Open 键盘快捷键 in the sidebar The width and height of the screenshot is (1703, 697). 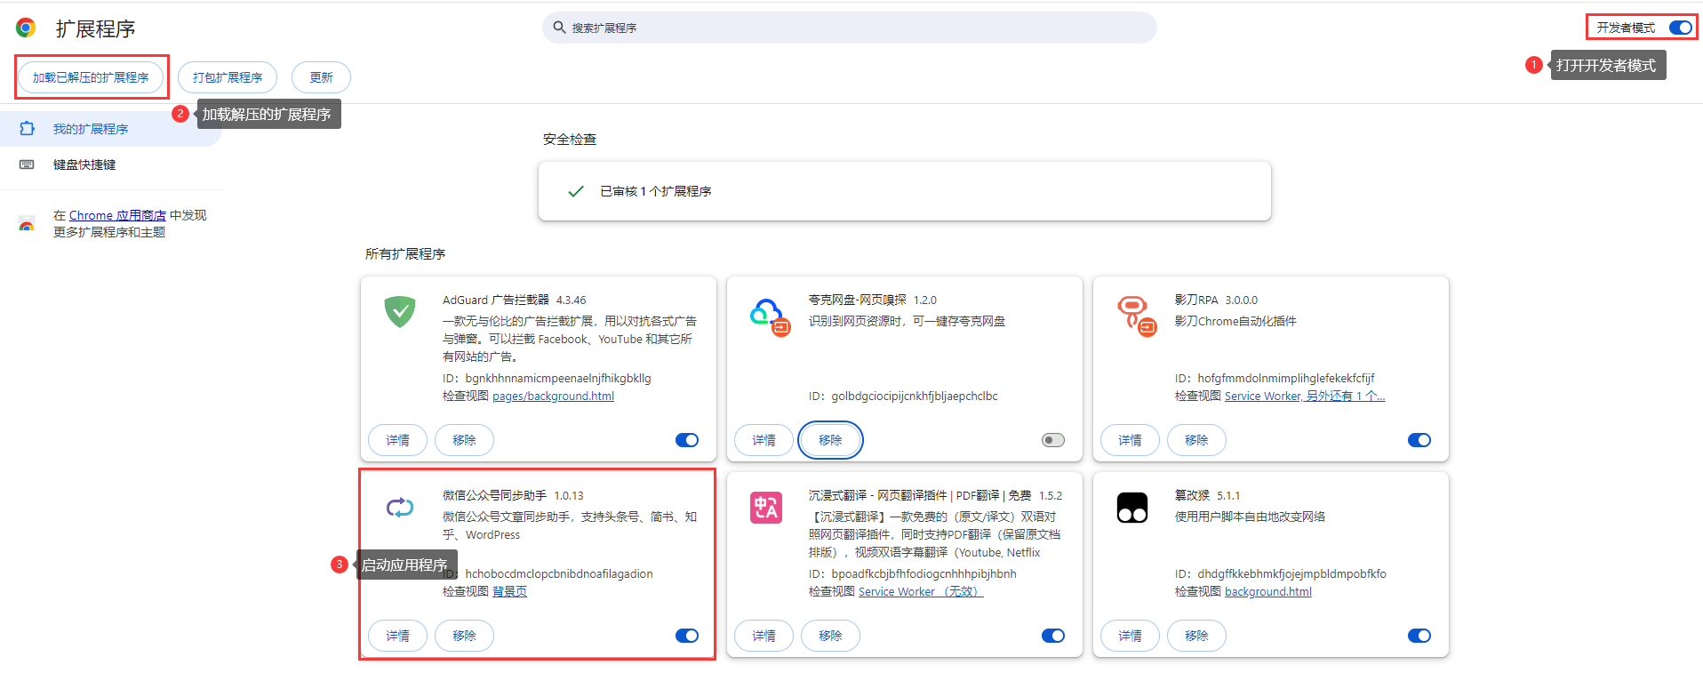pyautogui.click(x=110, y=164)
